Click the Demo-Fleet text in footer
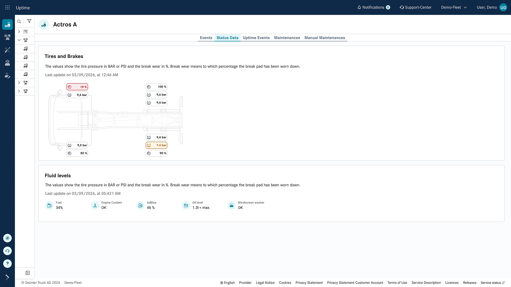511x287 pixels. (73, 283)
